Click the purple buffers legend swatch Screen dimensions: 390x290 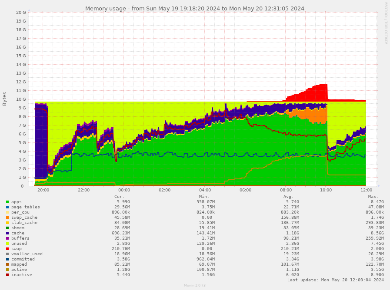click(x=7, y=238)
